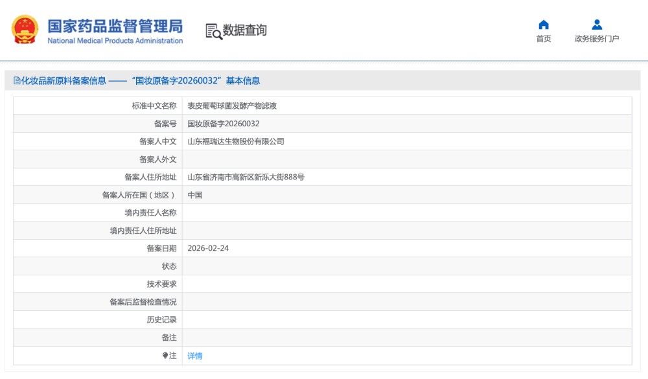
Task: Click the document icon before 化妆品新原料备案信息
Action: [17, 81]
